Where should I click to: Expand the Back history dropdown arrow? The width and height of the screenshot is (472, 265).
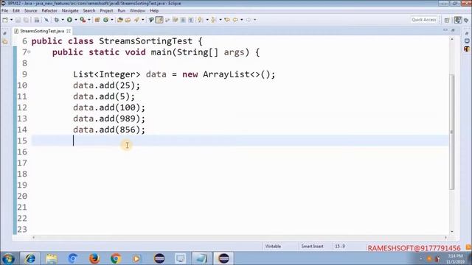pos(242,20)
